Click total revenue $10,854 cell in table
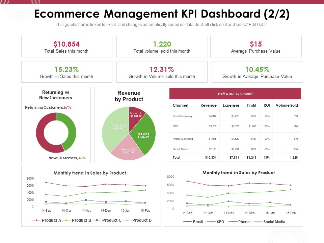The width and height of the screenshot is (324, 243). coord(211,158)
